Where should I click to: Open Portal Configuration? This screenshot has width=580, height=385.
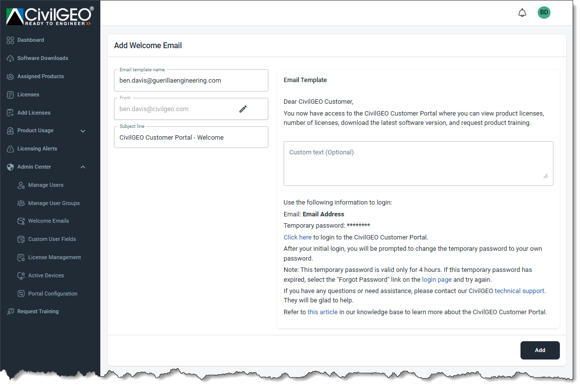[x=53, y=293]
